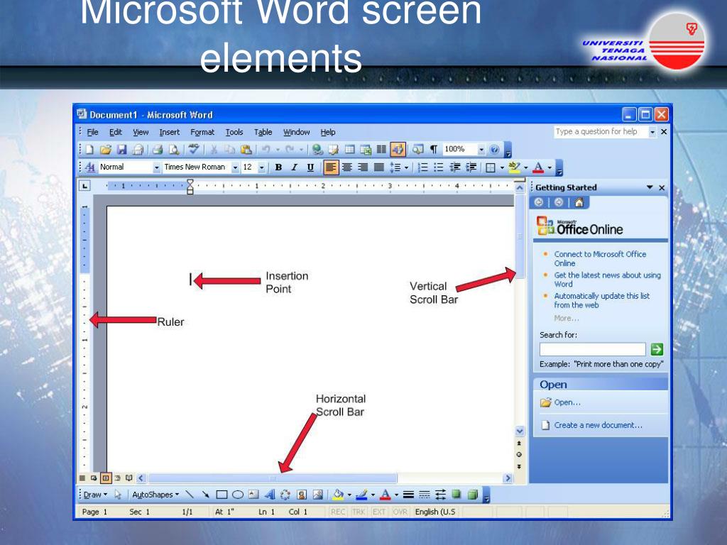
Task: Open the Format menu
Action: click(x=202, y=132)
